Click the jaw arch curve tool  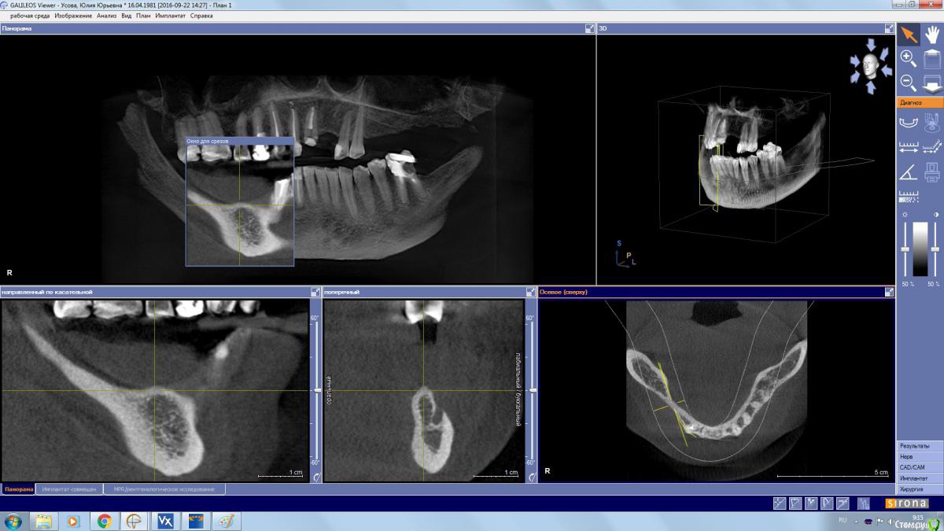(x=908, y=122)
